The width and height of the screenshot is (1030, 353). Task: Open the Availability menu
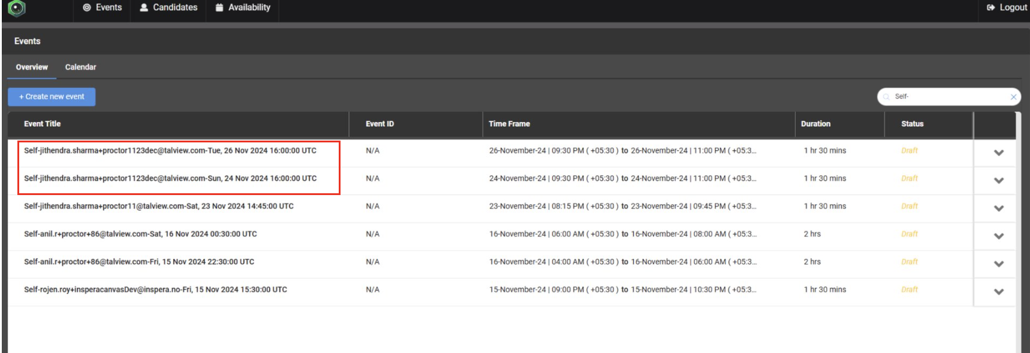[x=243, y=7]
